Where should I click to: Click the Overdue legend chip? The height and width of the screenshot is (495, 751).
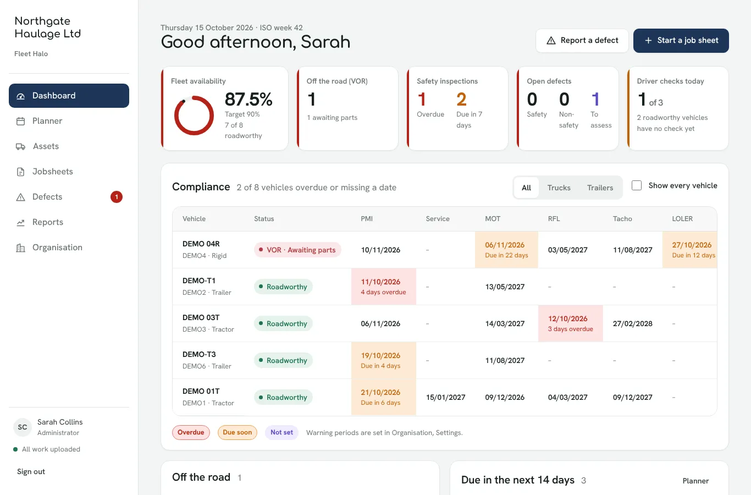point(191,432)
